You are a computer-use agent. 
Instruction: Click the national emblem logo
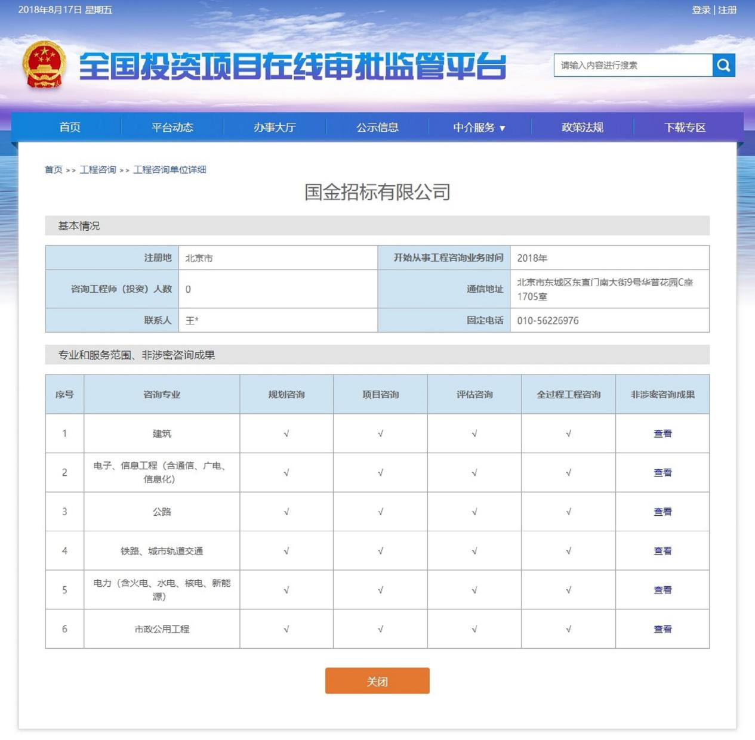(44, 65)
